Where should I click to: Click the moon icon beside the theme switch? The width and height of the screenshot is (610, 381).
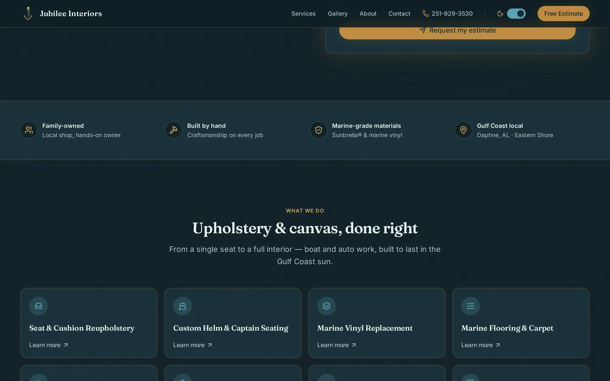coord(500,14)
